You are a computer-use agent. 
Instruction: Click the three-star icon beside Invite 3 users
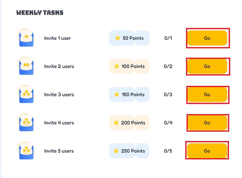26,94
